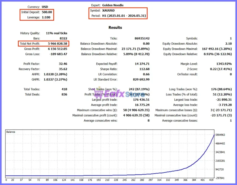Select Recovery Factor value 35.62
Viewport: 237px width, 185px height.
(x=63, y=69)
